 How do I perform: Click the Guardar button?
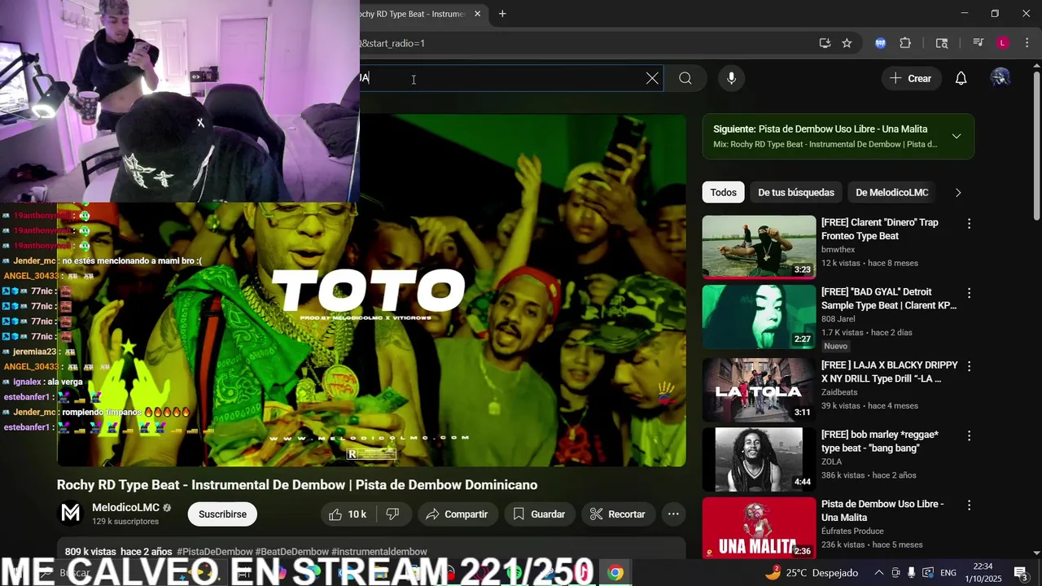click(539, 514)
